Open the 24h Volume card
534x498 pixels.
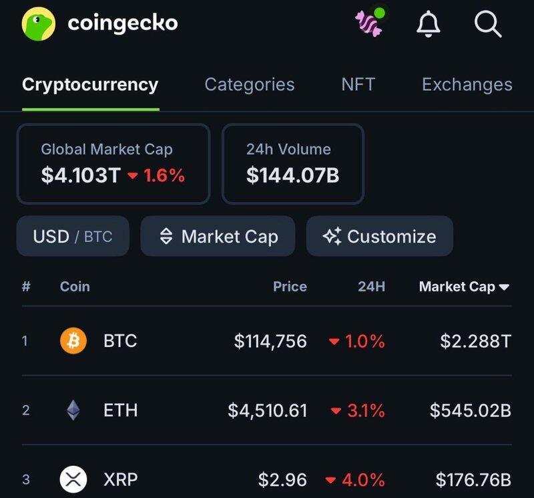(293, 164)
